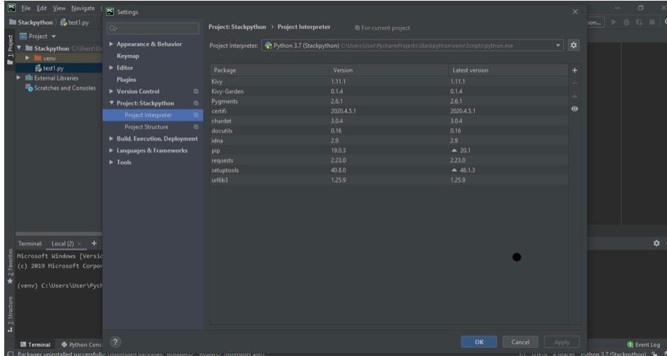Expand Languages & Frameworks section
Viewport: 667px width, 356px height.
(x=112, y=150)
